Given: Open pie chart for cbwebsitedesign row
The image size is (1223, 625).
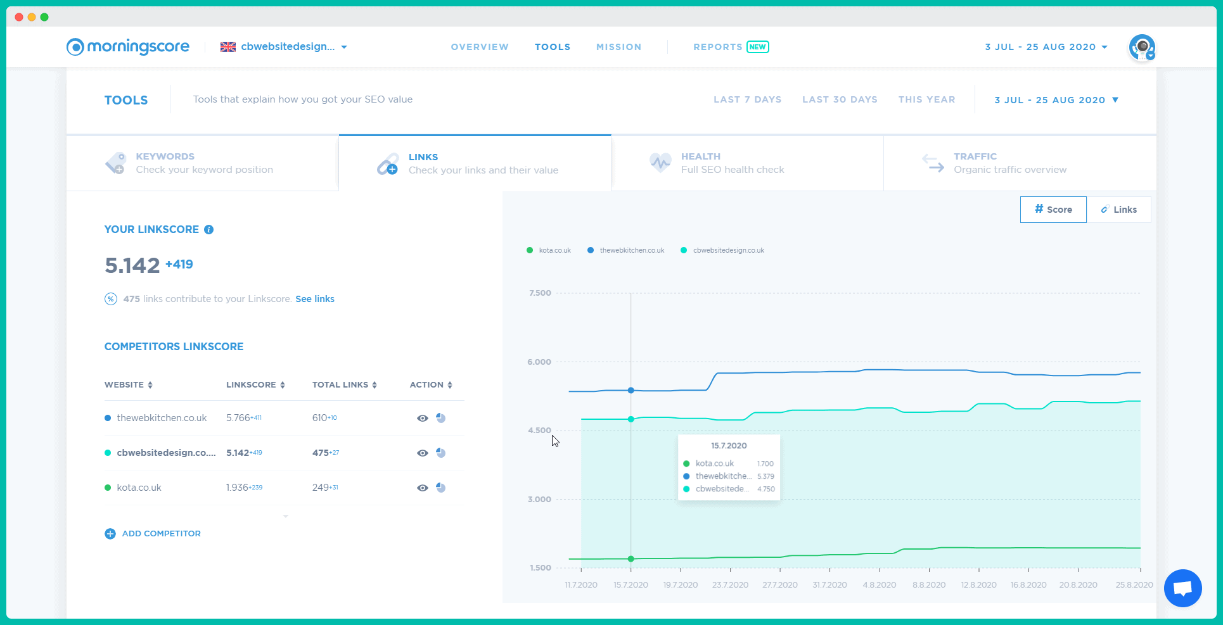Looking at the screenshot, I should (441, 453).
